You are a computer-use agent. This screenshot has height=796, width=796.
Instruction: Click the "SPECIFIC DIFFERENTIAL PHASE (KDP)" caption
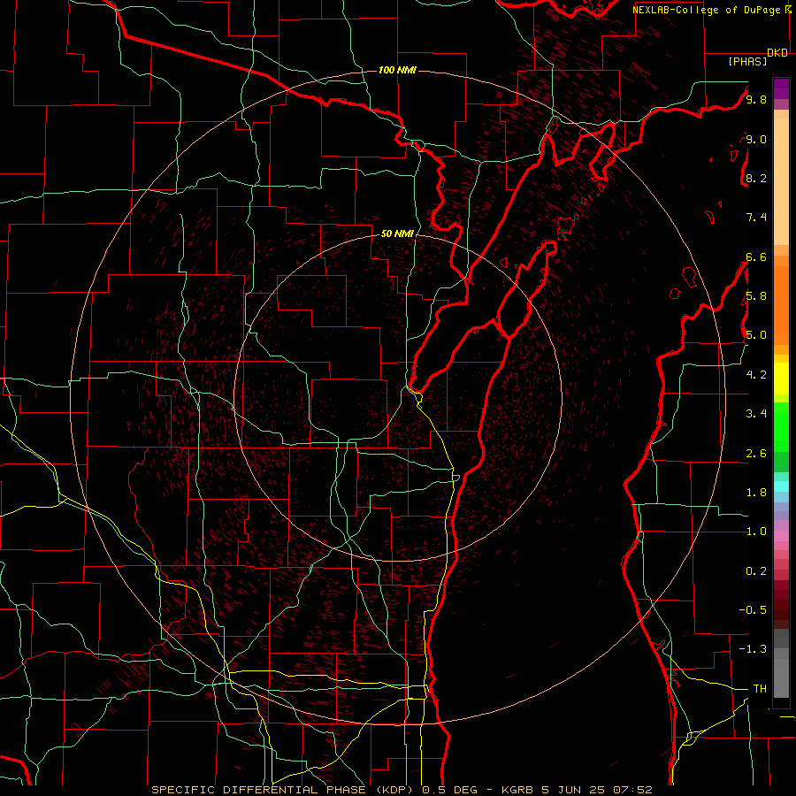pos(283,790)
